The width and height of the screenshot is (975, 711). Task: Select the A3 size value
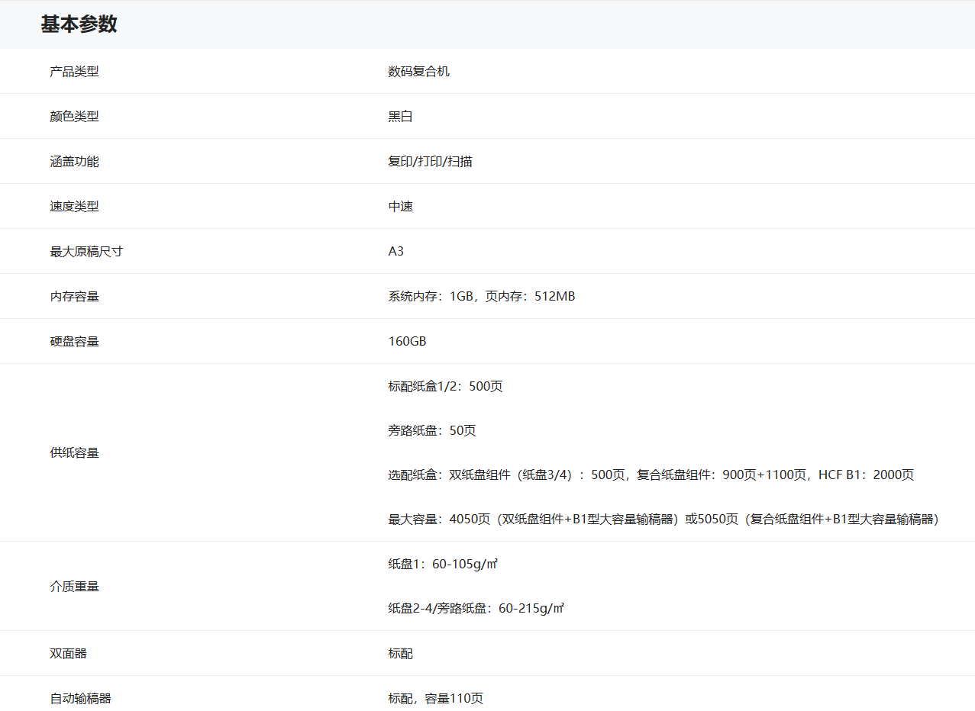tap(395, 252)
